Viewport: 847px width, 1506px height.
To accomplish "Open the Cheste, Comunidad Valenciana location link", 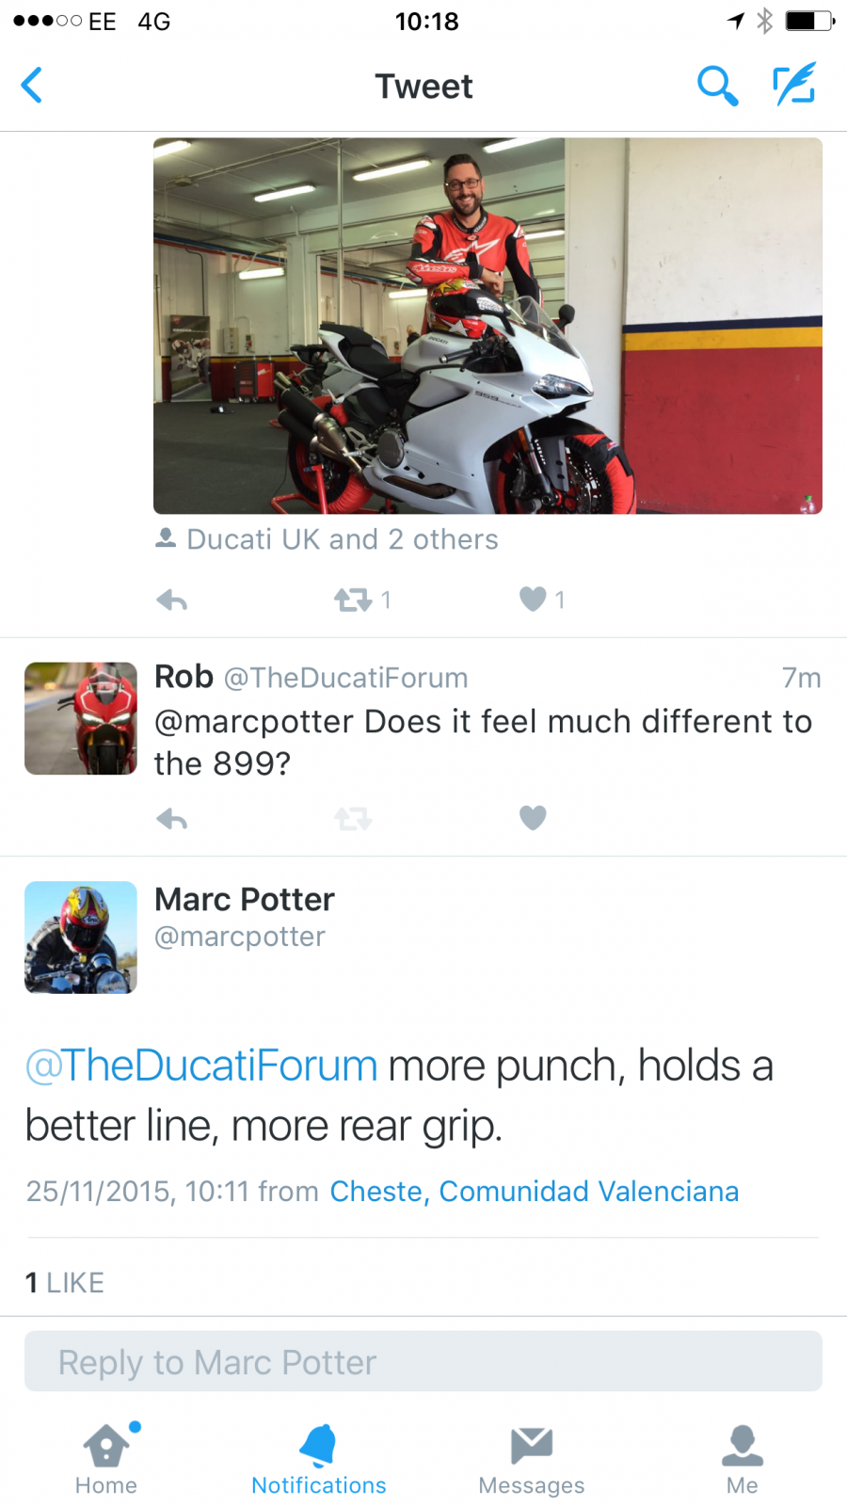I will [x=534, y=1192].
